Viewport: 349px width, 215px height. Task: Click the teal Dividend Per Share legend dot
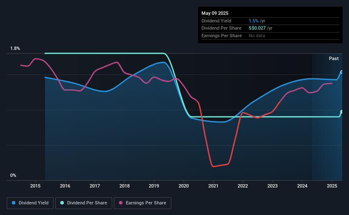point(62,203)
